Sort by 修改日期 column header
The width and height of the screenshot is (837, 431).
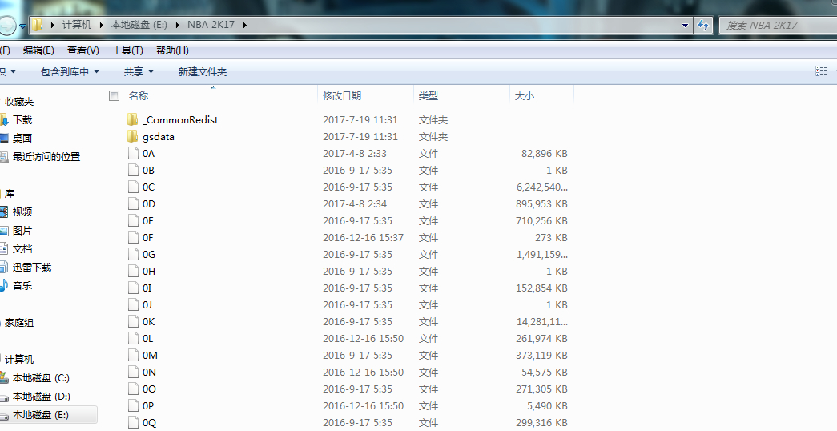[342, 95]
